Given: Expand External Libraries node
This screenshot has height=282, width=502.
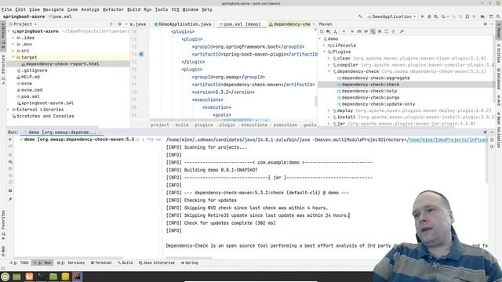Looking at the screenshot, I should point(9,110).
